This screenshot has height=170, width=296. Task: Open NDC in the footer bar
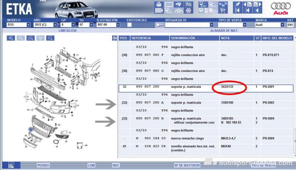pos(116,165)
